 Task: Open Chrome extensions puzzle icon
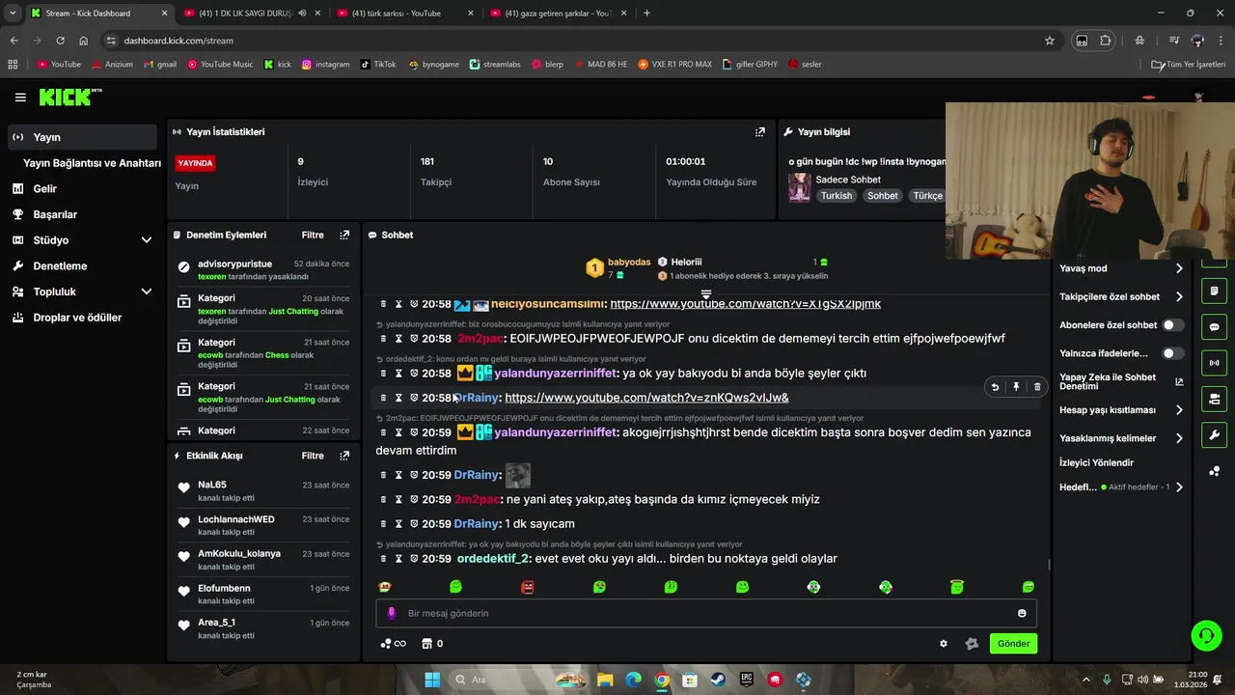coord(1106,41)
